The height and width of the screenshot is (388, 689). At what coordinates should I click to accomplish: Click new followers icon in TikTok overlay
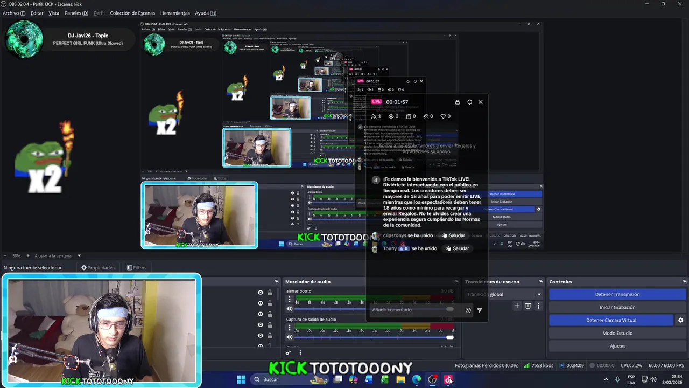[426, 116]
